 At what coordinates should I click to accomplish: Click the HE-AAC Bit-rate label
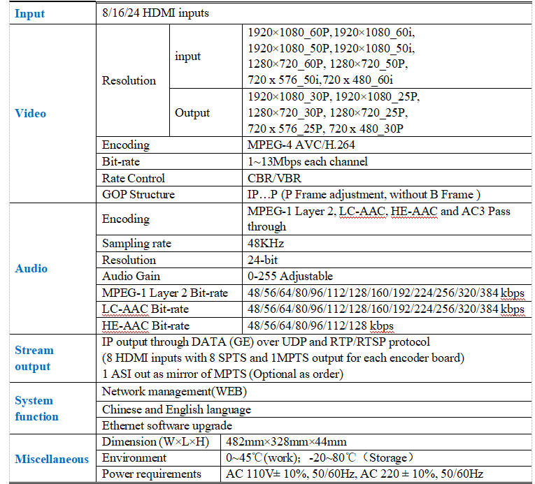[x=145, y=325]
